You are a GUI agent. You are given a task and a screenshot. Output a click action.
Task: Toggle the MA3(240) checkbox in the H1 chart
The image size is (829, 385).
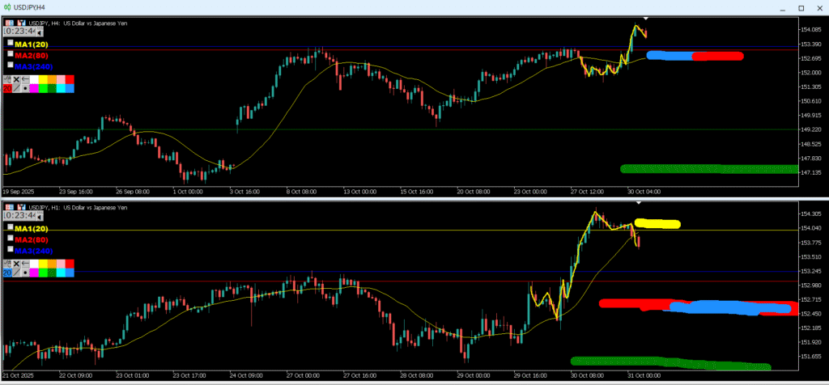11,250
